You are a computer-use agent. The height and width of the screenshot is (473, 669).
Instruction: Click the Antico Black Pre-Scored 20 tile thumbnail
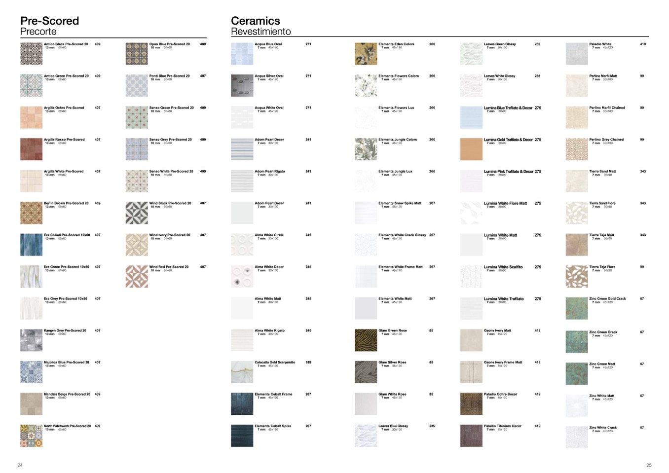[x=31, y=54]
